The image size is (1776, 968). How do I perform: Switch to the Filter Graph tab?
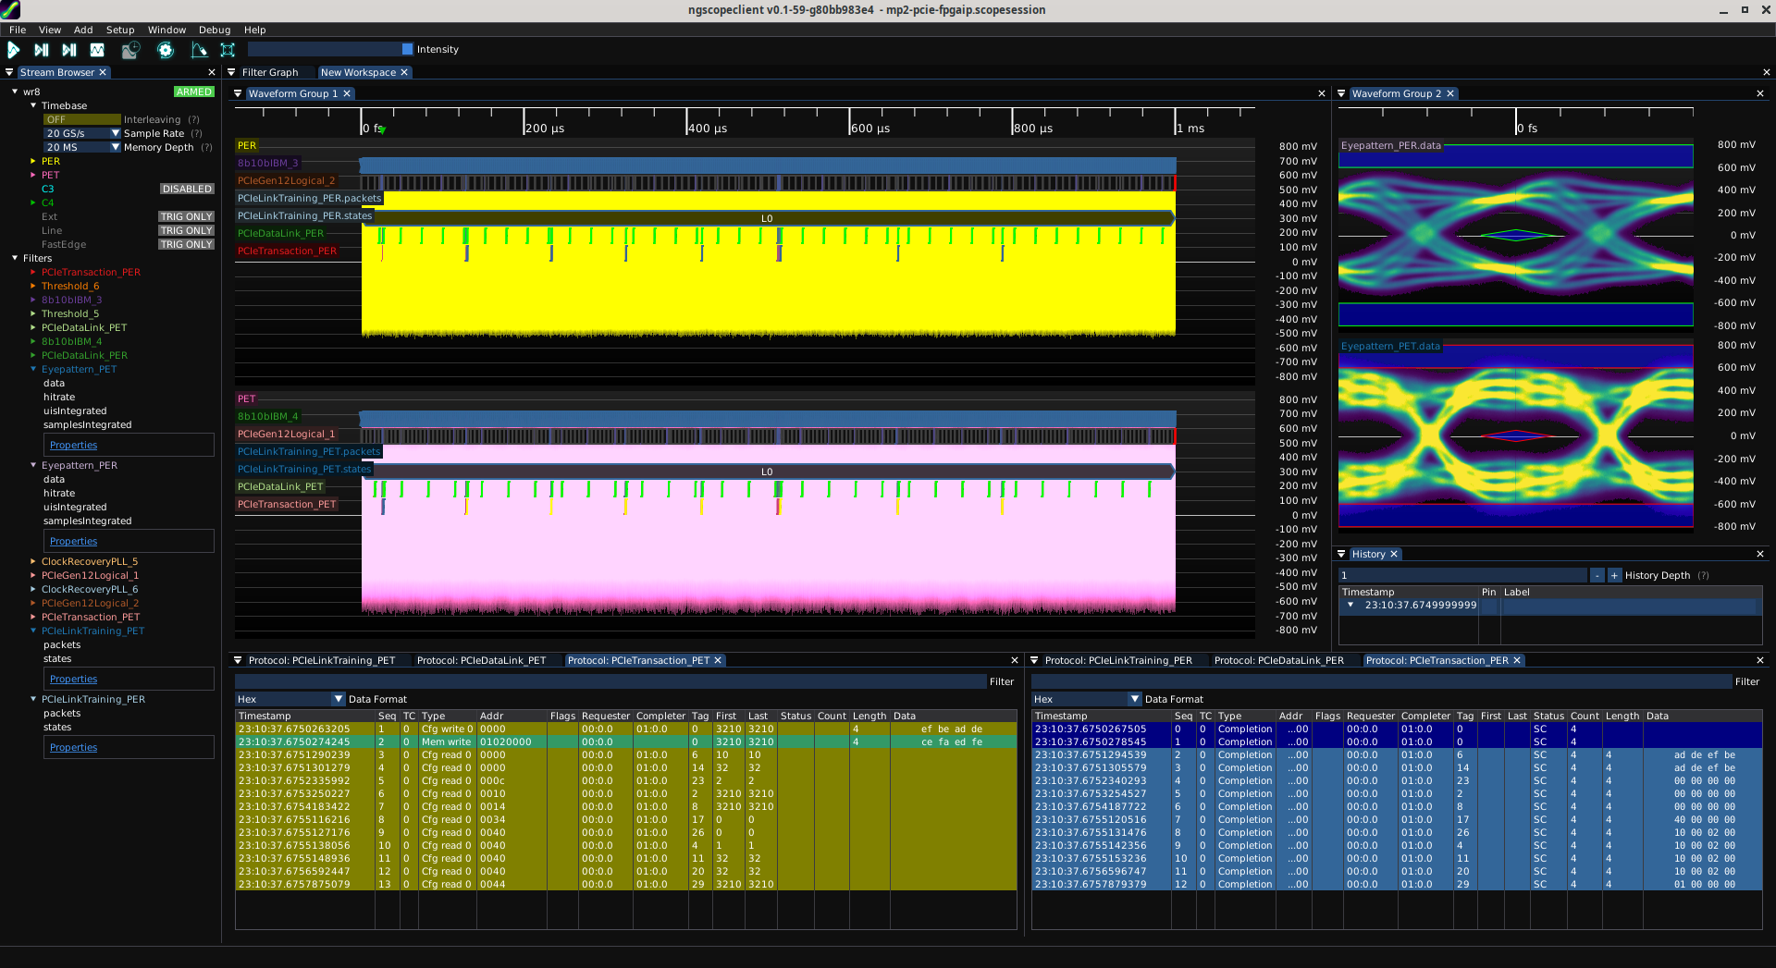point(269,73)
